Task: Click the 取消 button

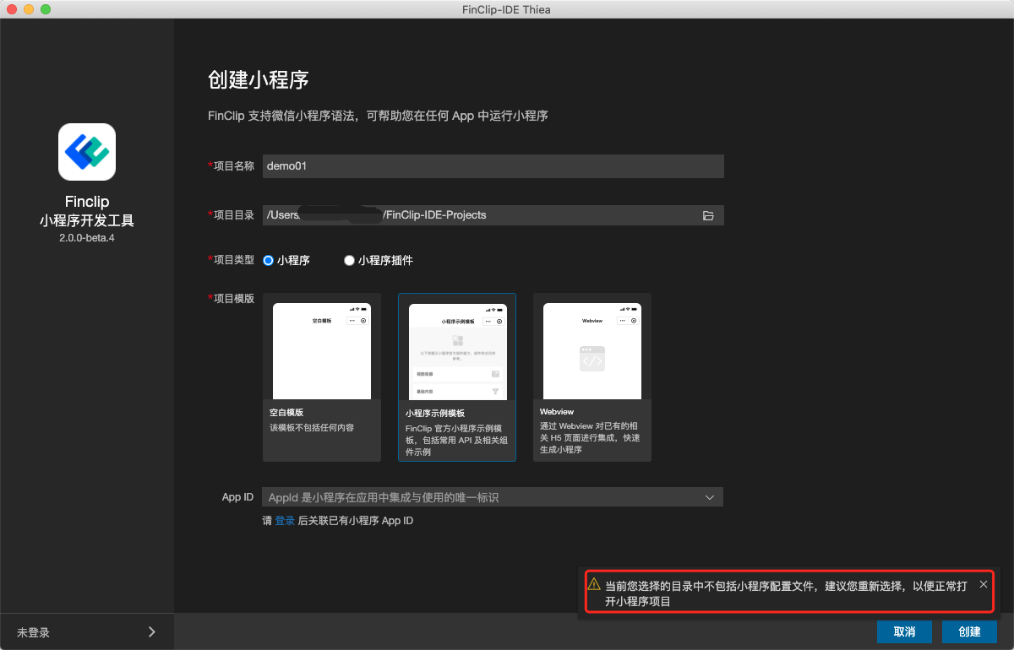Action: [904, 631]
